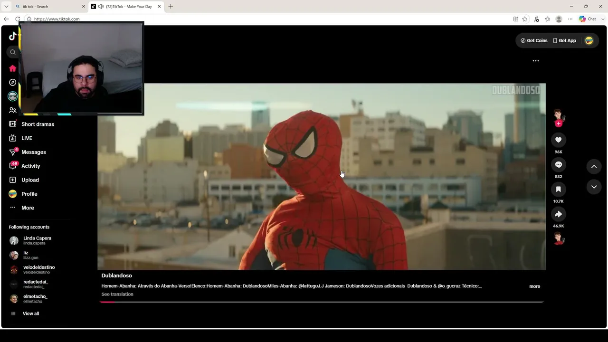The height and width of the screenshot is (342, 608).
Task: Open Messages inbox
Action: [x=27, y=152]
